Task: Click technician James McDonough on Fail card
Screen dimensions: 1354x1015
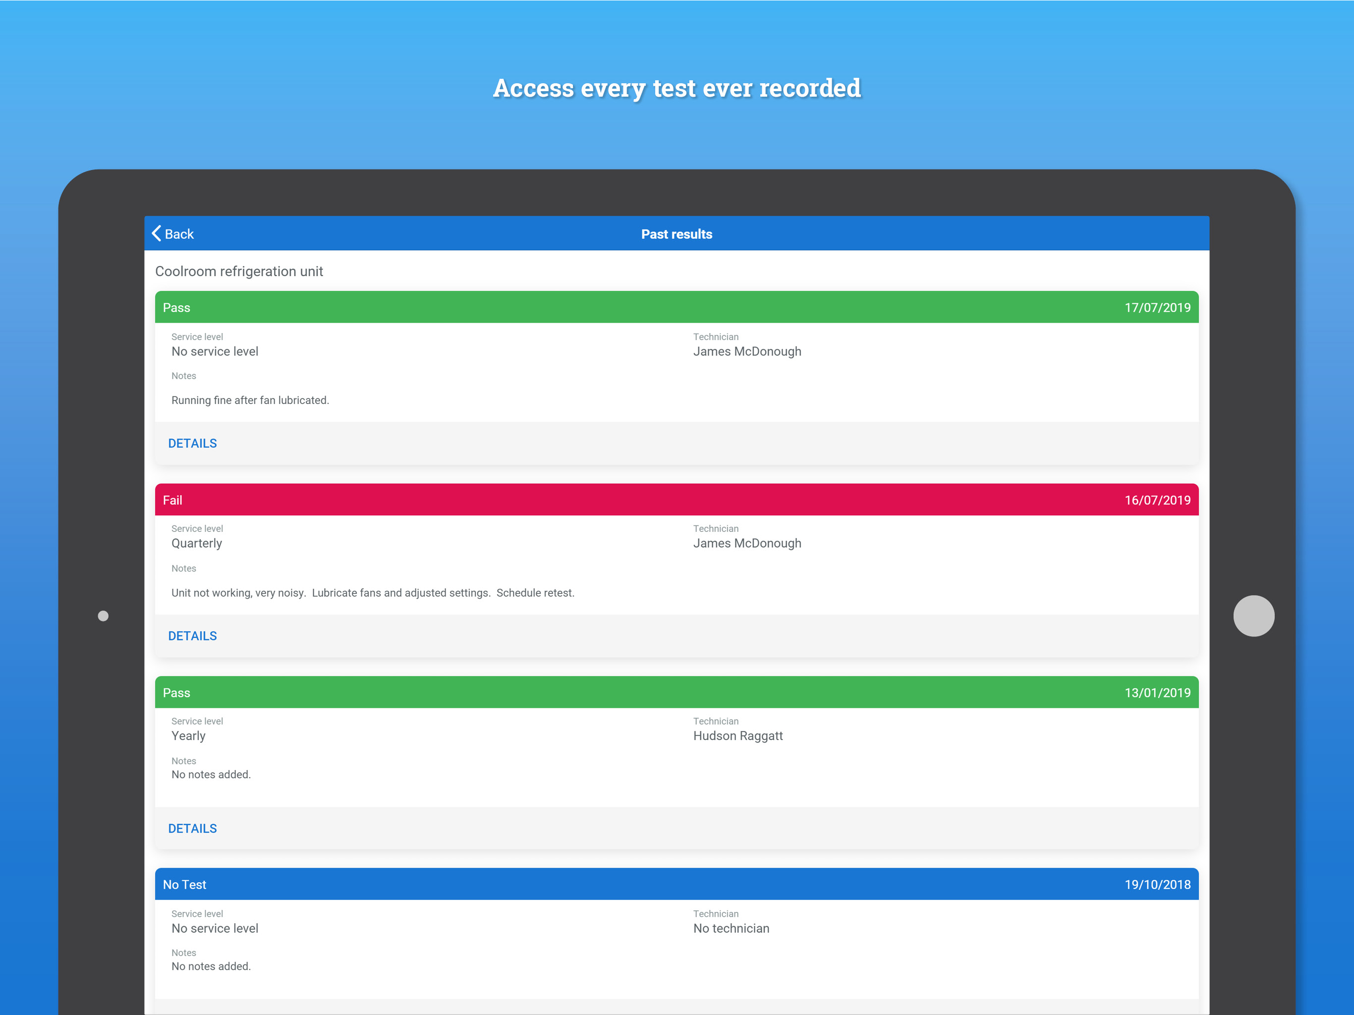Action: point(747,543)
